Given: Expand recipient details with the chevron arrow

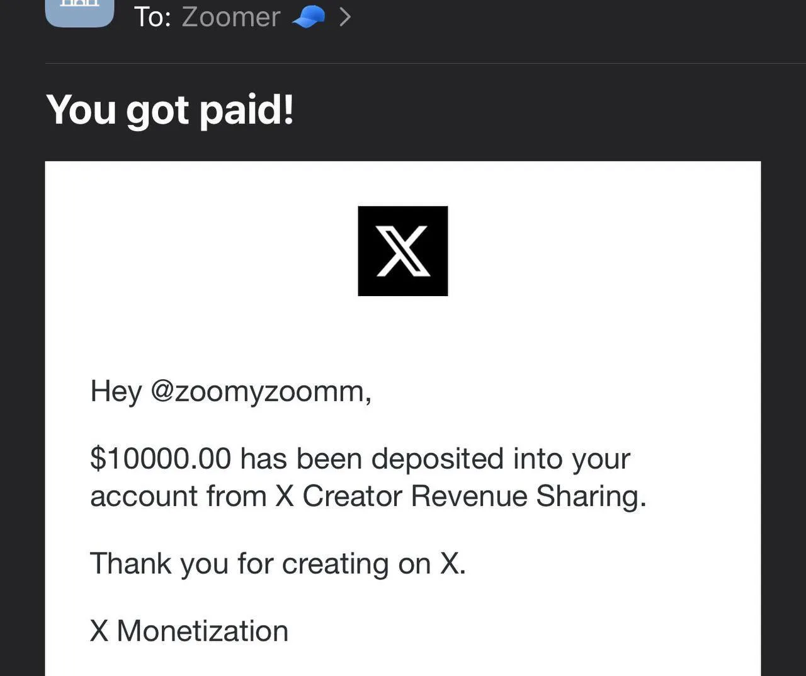Looking at the screenshot, I should [x=344, y=17].
